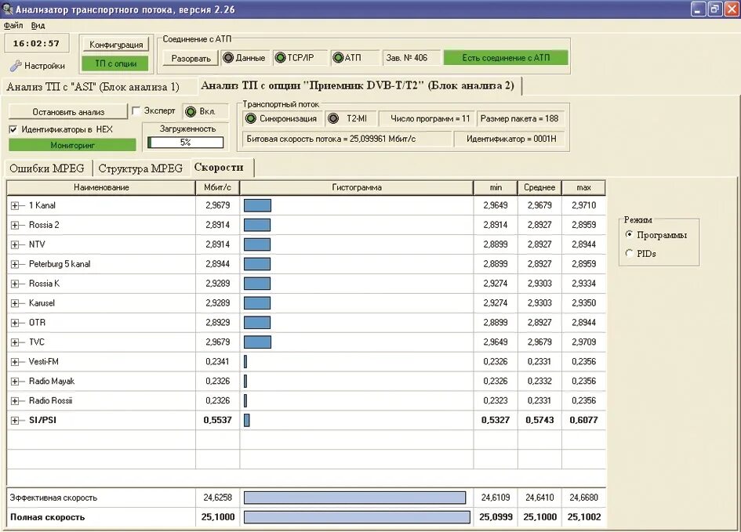Expand the TVC program row

tap(15, 342)
